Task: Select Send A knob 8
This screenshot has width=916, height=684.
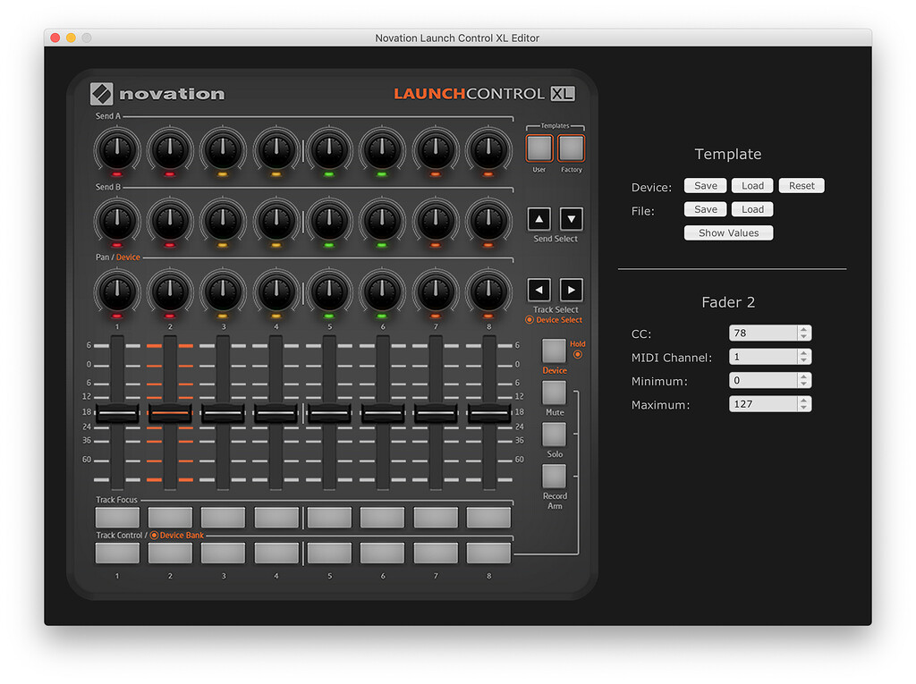Action: pyautogui.click(x=488, y=149)
